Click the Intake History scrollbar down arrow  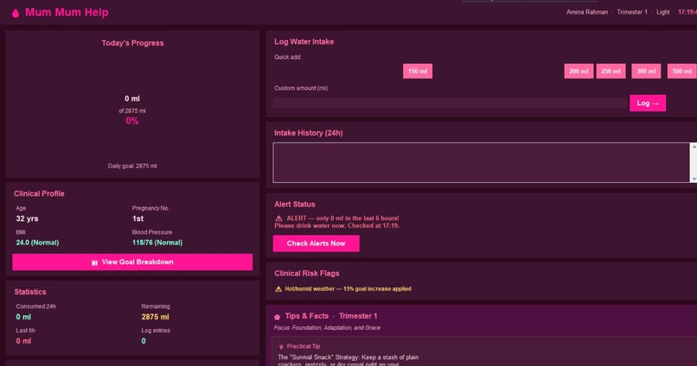pos(694,179)
